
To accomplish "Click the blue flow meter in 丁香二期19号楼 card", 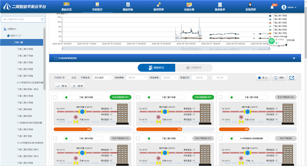I will coord(82,153).
